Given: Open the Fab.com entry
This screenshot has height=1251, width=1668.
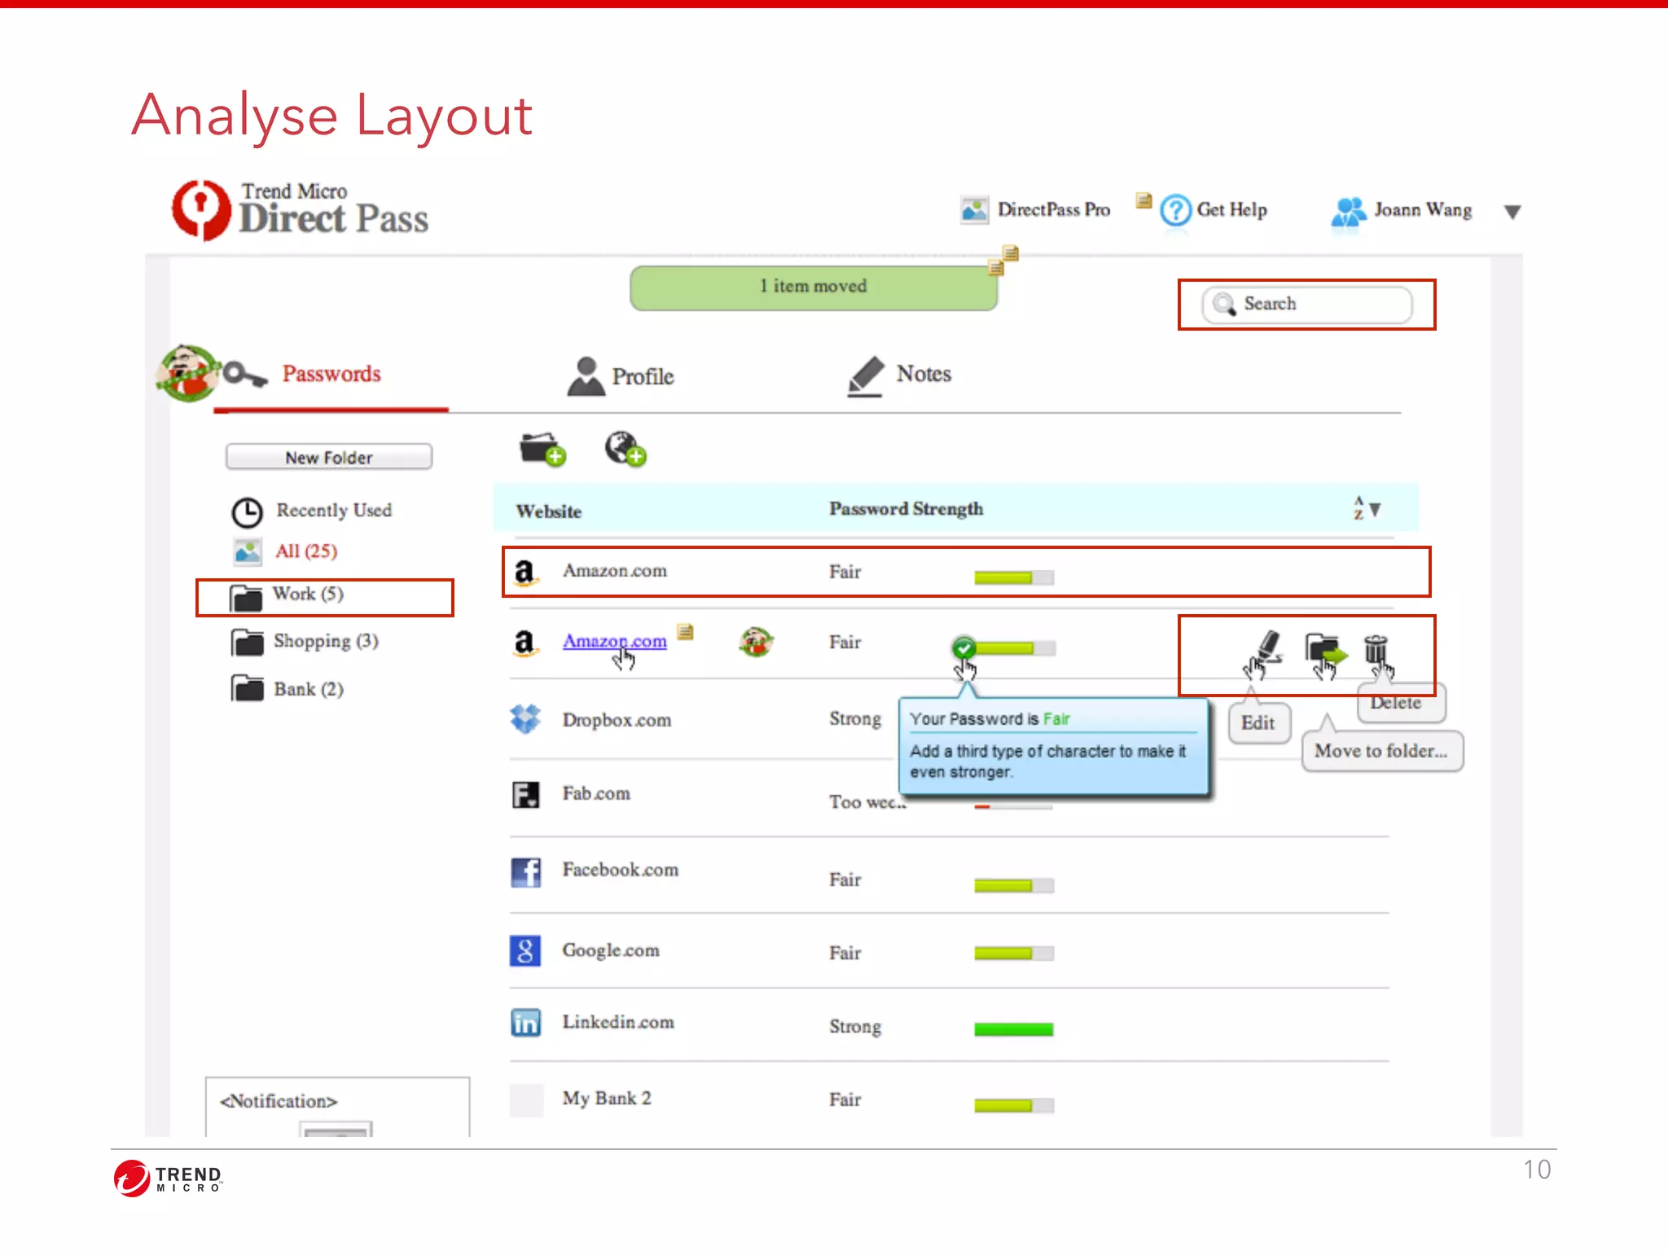Looking at the screenshot, I should pos(596,793).
